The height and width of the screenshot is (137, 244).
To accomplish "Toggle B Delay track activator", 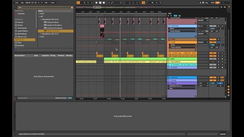I will [213, 80].
